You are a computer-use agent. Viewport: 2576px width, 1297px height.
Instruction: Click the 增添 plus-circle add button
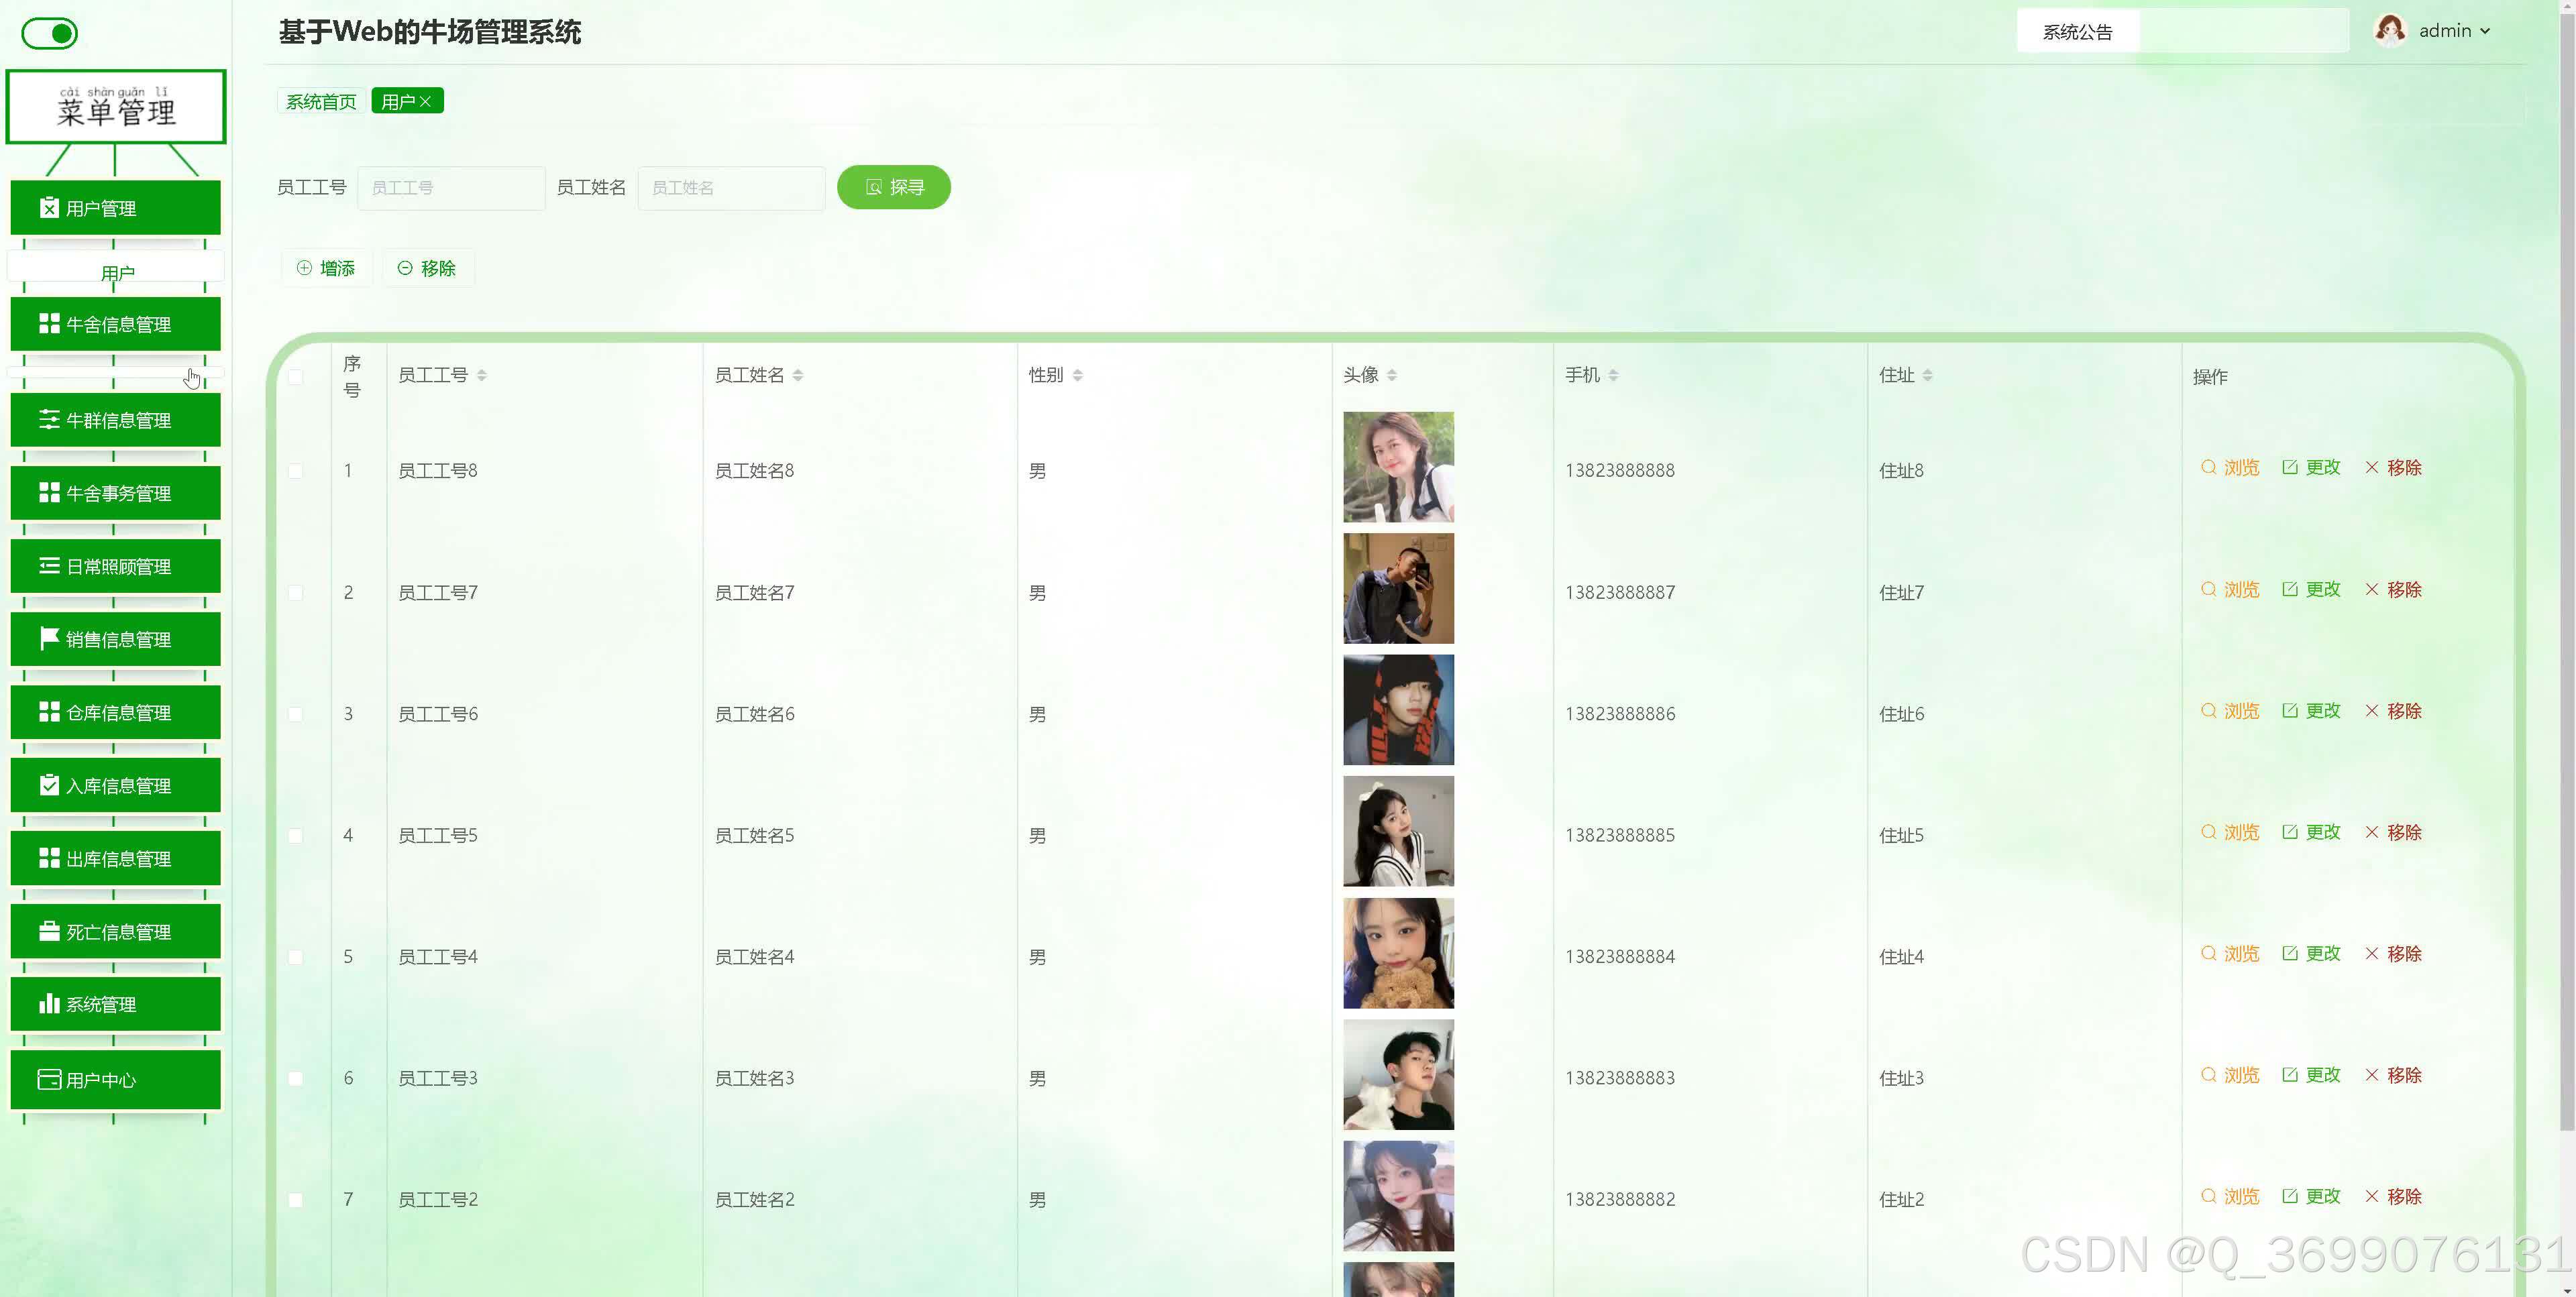coord(326,268)
